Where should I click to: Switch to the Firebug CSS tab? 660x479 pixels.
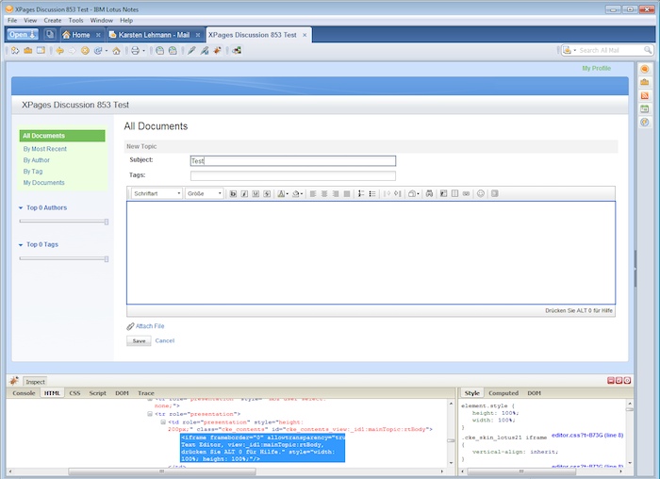tap(74, 393)
